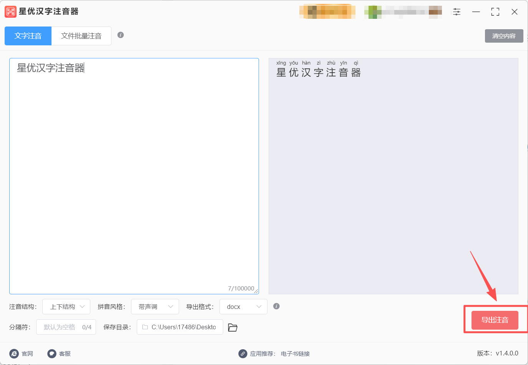Click into the 分隔符 separator input field
The height and width of the screenshot is (365, 528).
point(66,327)
